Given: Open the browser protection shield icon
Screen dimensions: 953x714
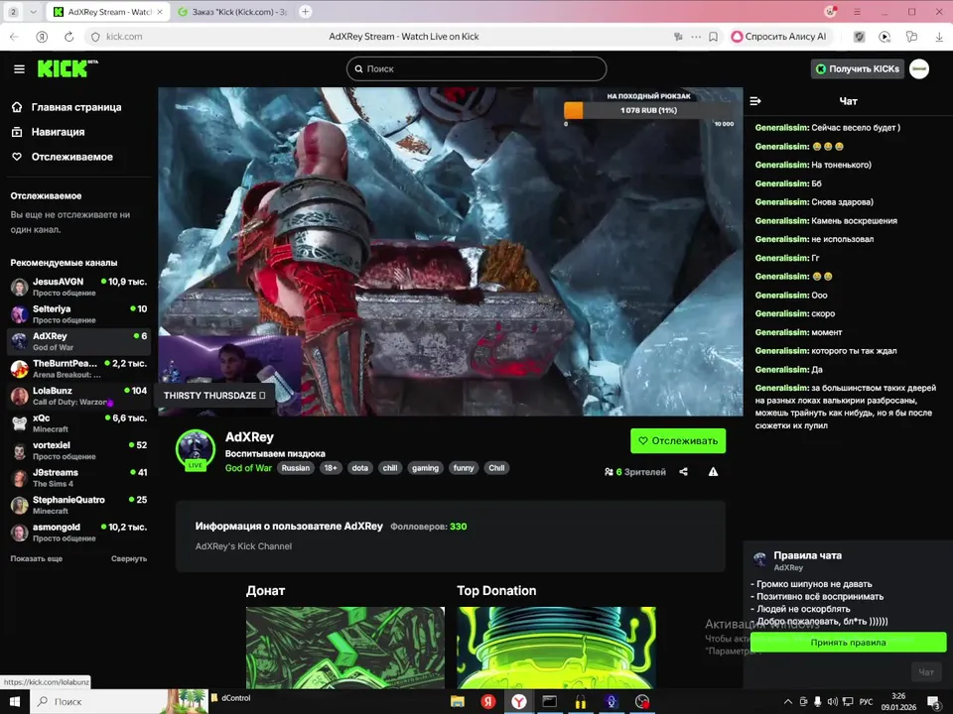Looking at the screenshot, I should point(859,37).
